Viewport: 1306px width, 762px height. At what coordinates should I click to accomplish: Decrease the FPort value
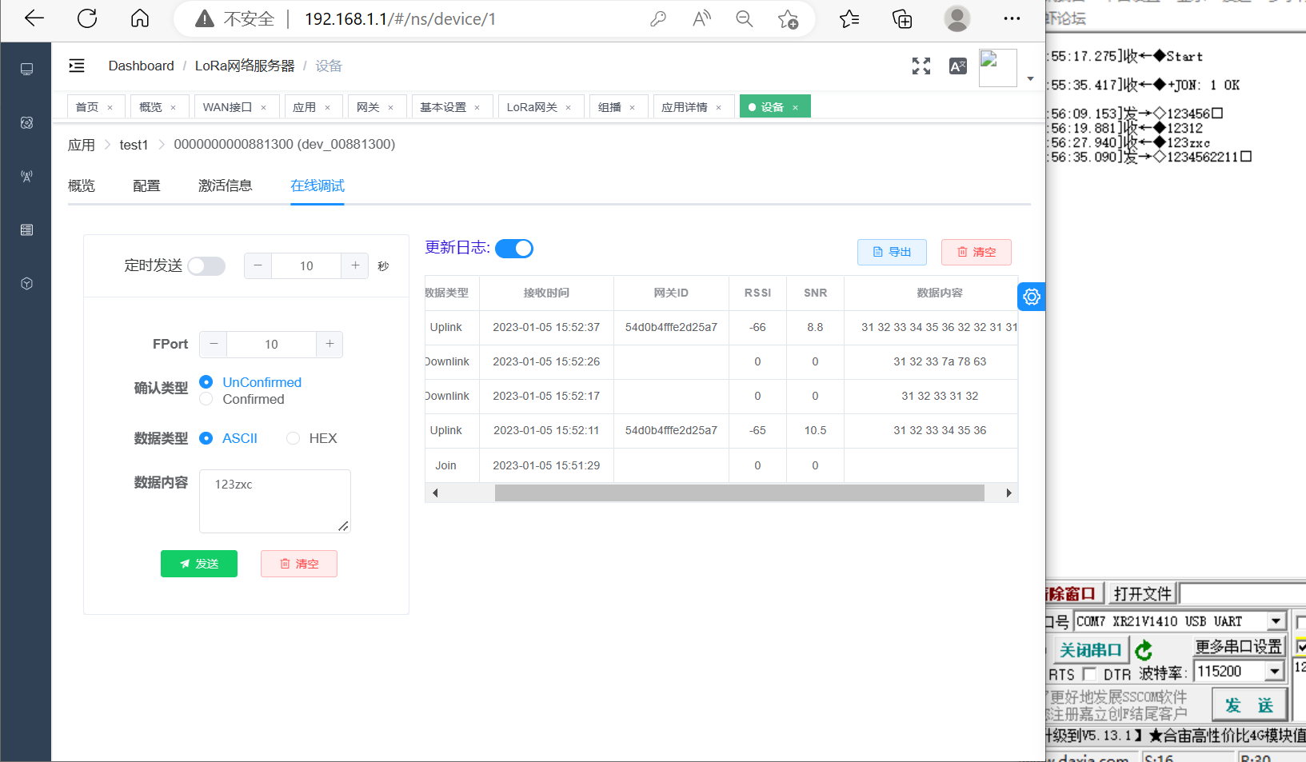214,344
